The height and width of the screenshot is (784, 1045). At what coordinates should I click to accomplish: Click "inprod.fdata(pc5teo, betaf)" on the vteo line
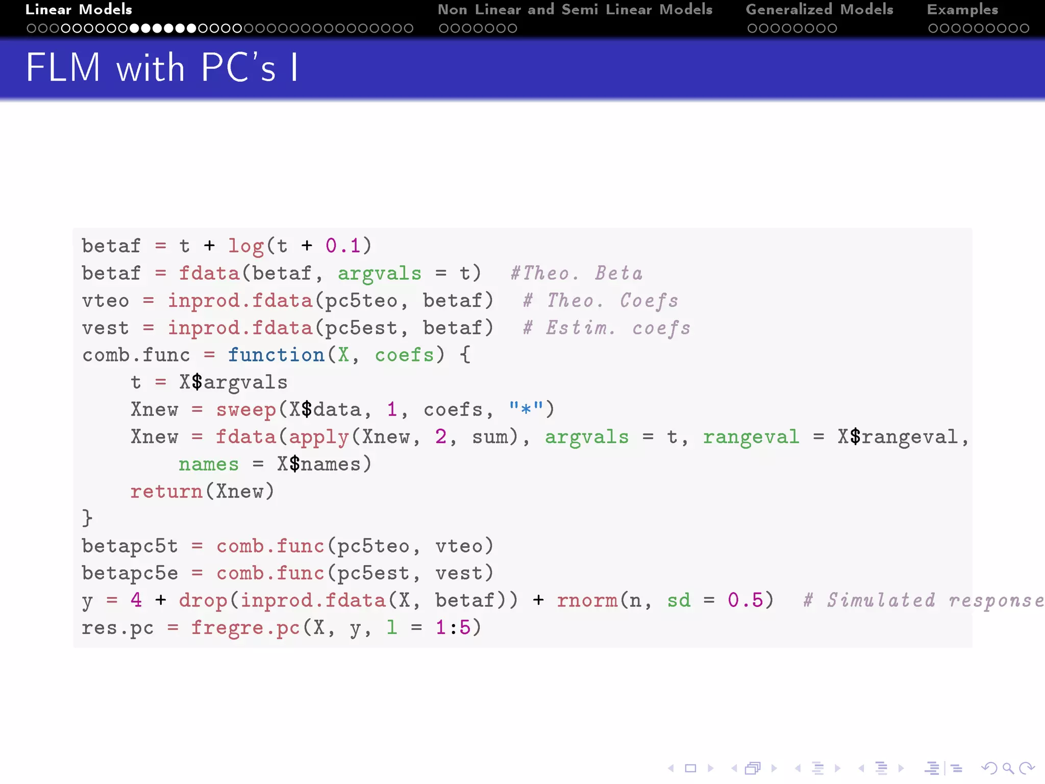331,301
